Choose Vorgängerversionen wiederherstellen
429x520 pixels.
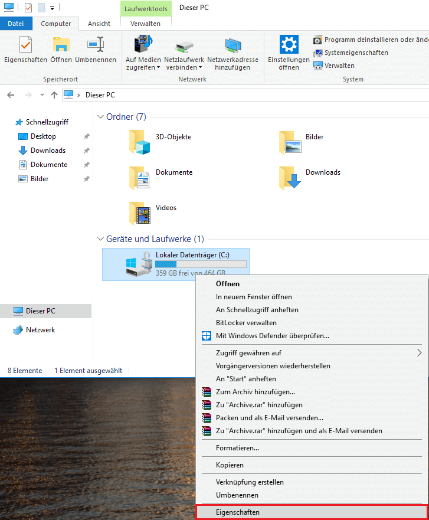coord(312,366)
